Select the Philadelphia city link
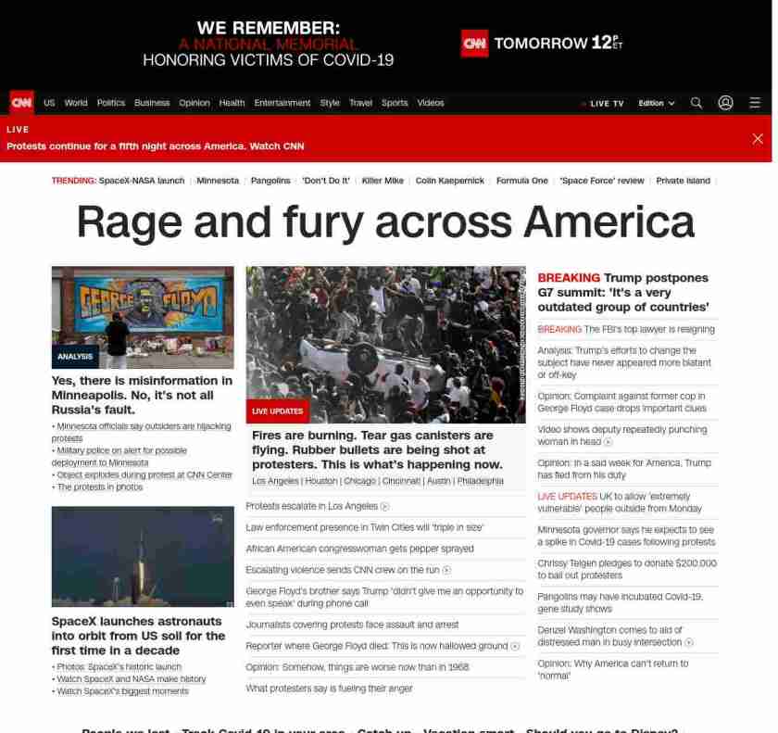 click(x=480, y=481)
